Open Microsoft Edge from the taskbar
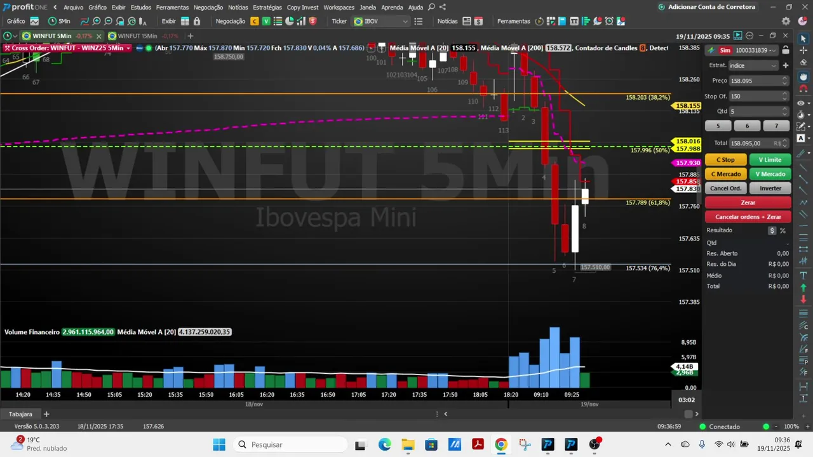The height and width of the screenshot is (457, 813). click(x=385, y=444)
